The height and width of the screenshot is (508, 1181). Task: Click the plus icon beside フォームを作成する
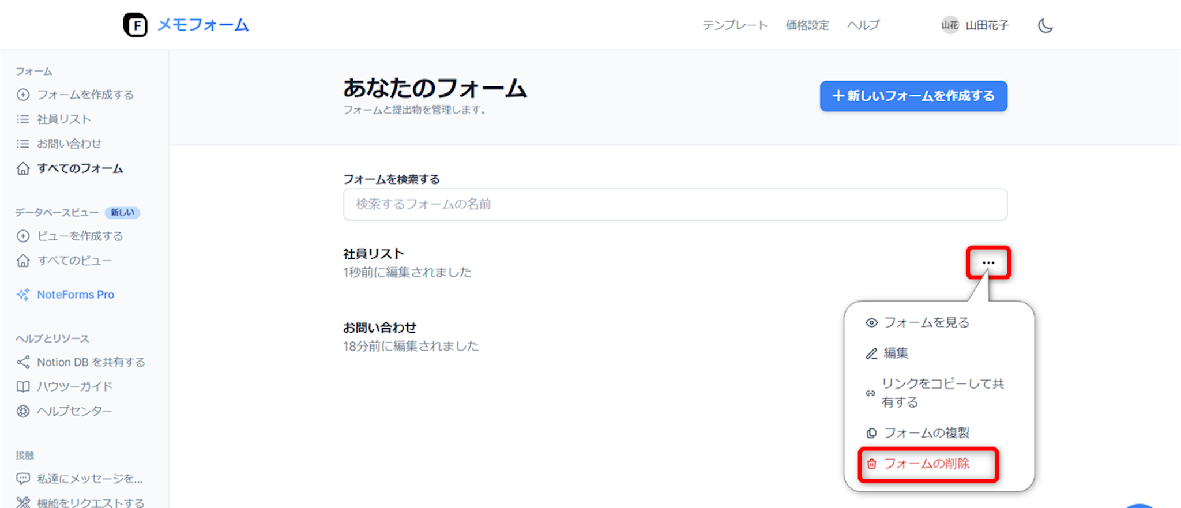[23, 95]
